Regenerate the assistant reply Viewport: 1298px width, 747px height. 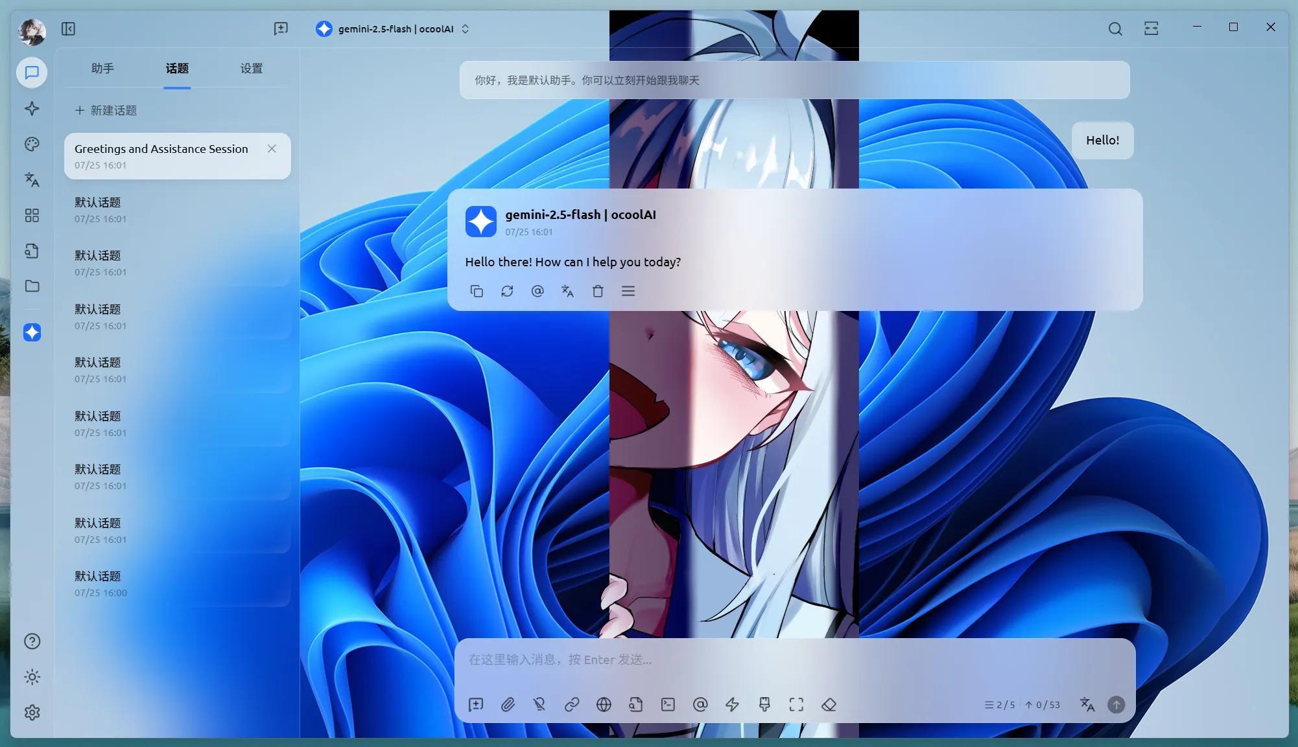point(507,291)
